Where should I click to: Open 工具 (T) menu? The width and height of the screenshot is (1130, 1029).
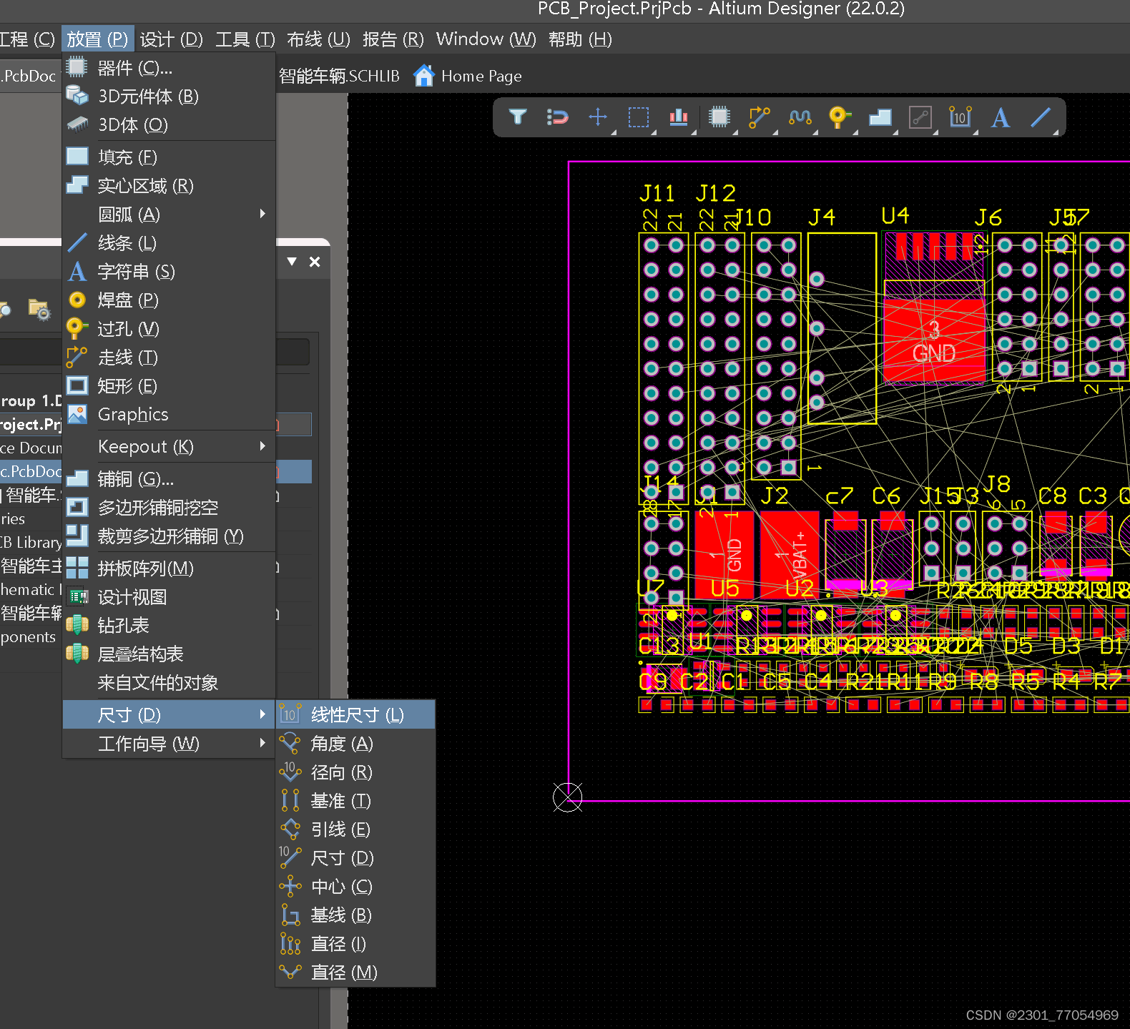pos(245,39)
